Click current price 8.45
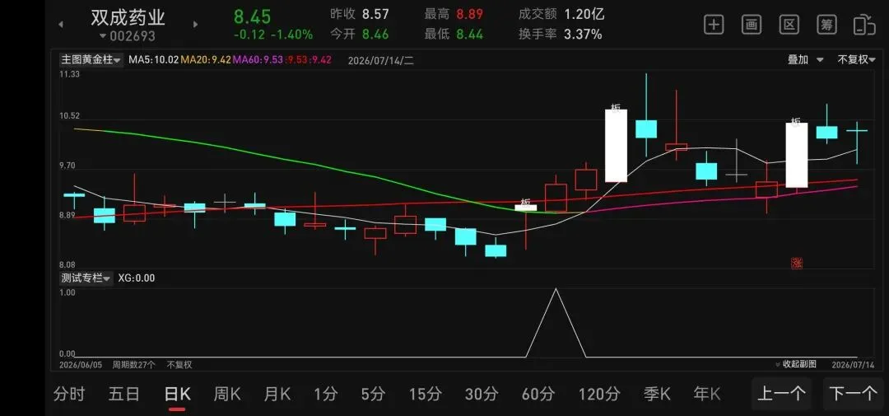Screen dimensions: 889x416 253,16
